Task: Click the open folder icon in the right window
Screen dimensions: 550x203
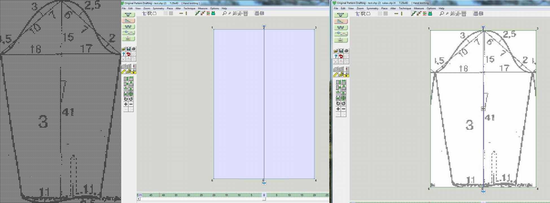Action: [336, 51]
